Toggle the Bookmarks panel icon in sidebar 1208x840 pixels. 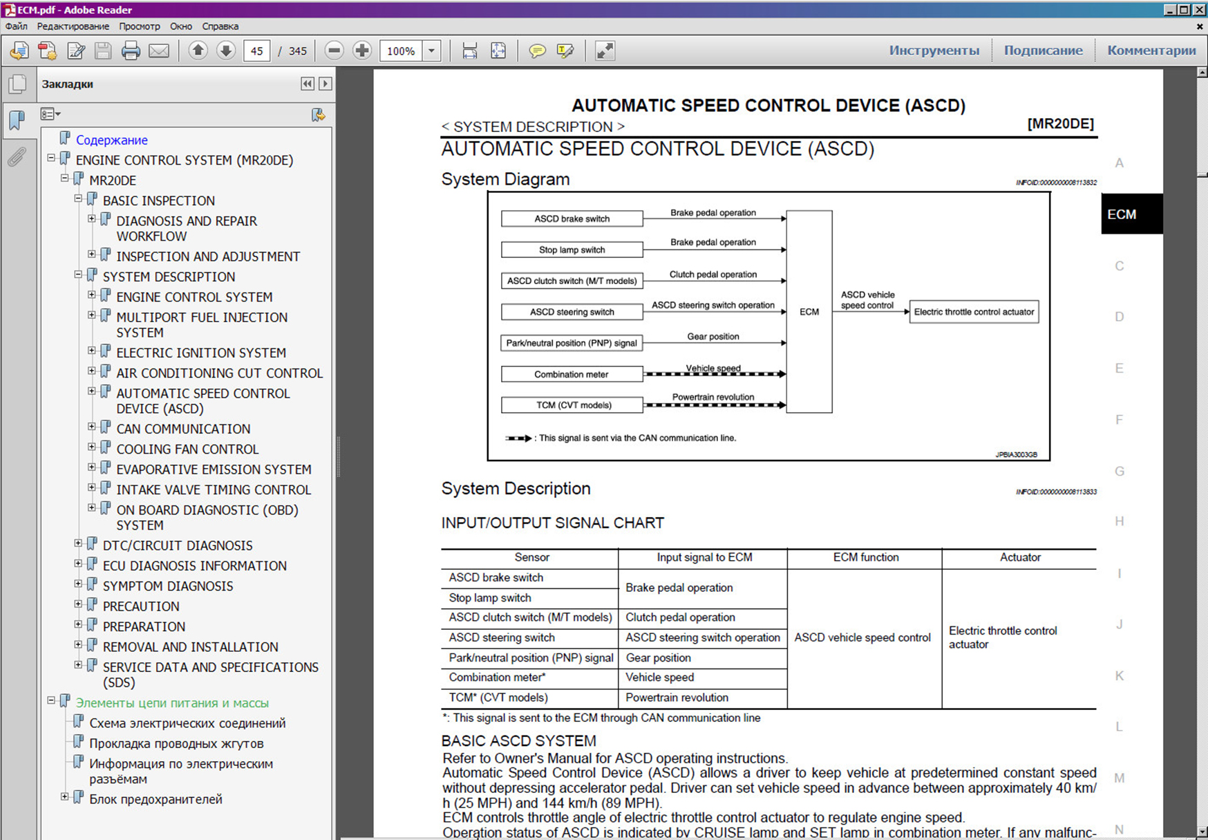tap(17, 121)
